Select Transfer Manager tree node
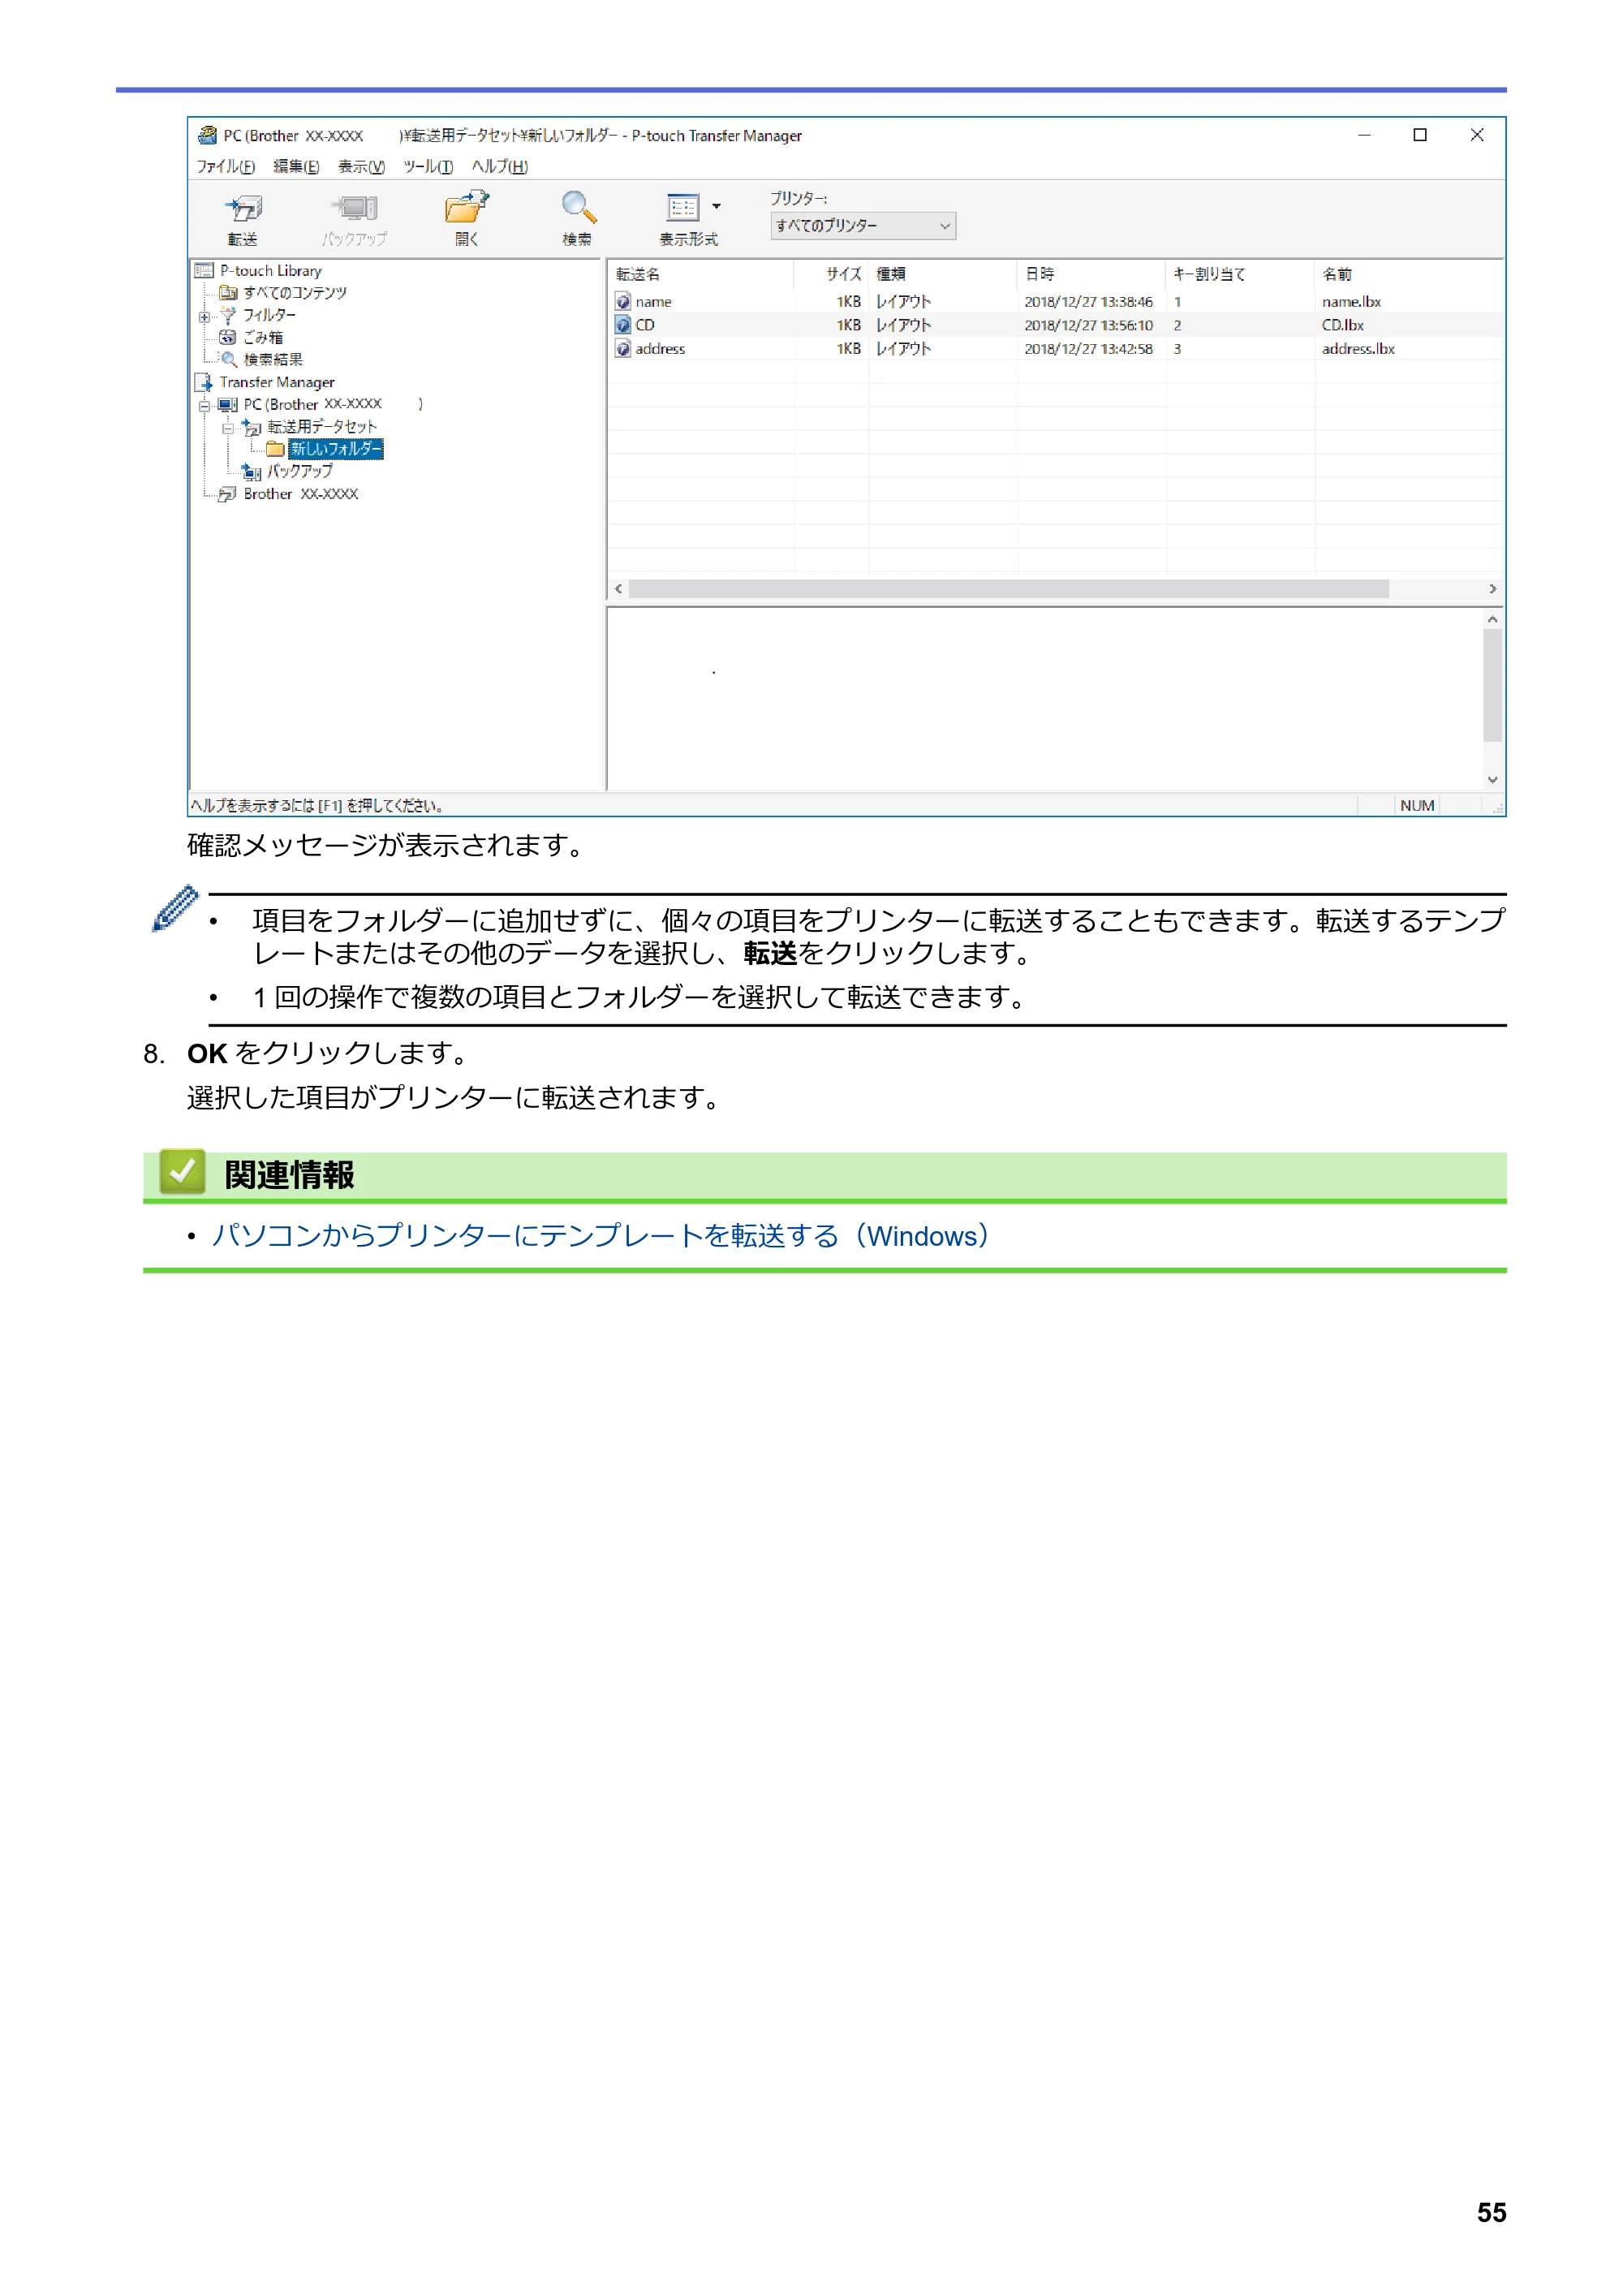1623x2296 pixels. point(277,382)
